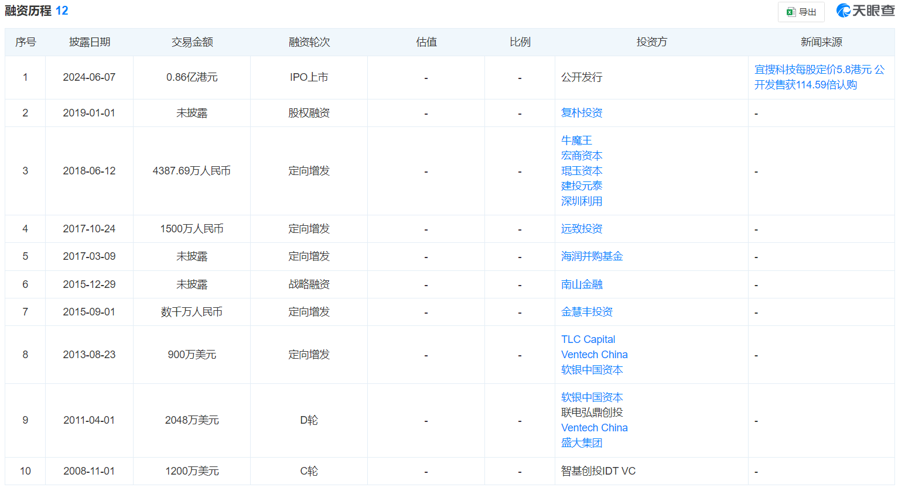Click the 融资轮次 column header
Viewport: 905px width, 491px height.
pyautogui.click(x=309, y=42)
